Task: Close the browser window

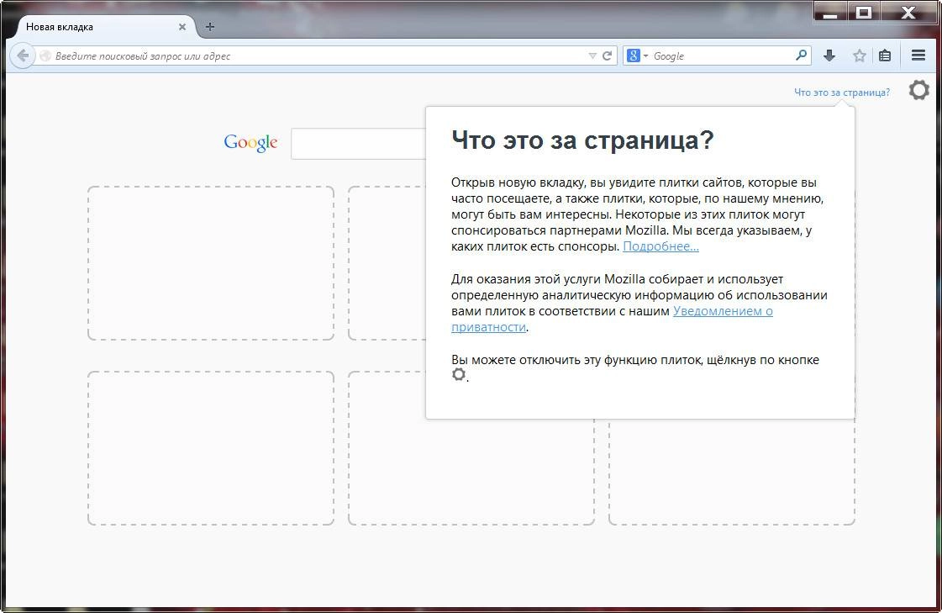Action: point(908,12)
